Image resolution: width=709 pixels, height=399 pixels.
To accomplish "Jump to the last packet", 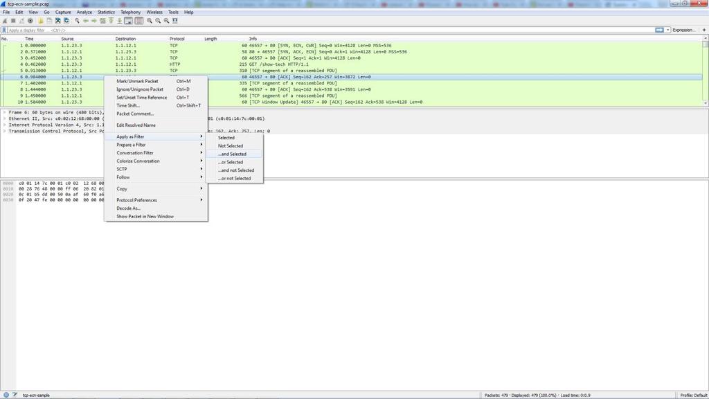I will coord(119,21).
